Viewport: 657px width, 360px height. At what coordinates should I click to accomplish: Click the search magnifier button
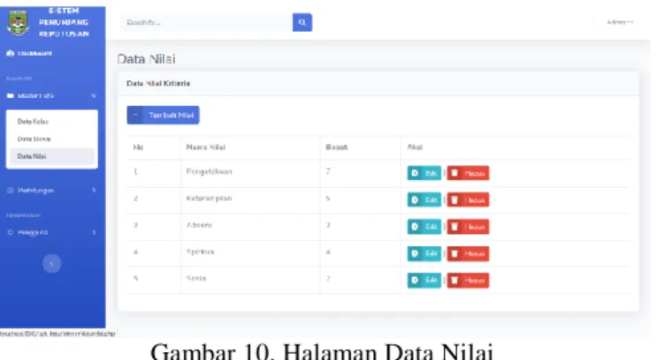302,22
